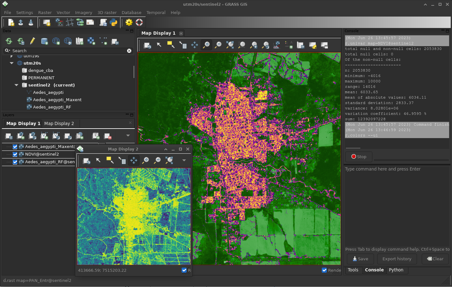Open the Imagery menu

click(83, 12)
